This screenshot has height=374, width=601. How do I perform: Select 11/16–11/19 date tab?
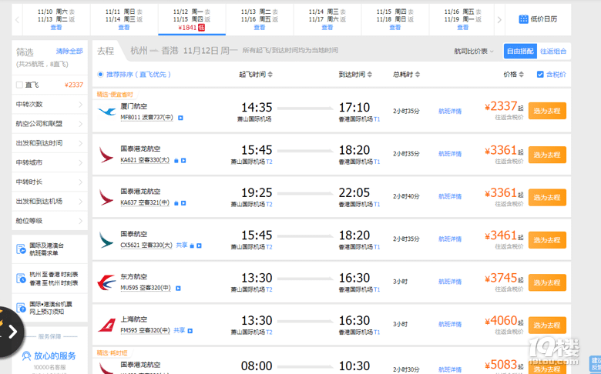(463, 19)
